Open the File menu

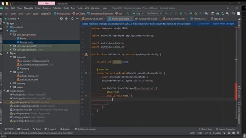tap(7, 8)
